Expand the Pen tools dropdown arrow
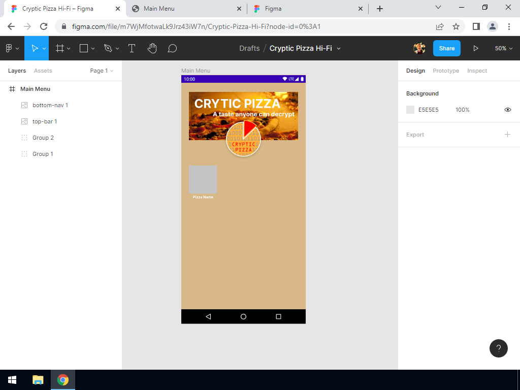Viewport: 520px width, 390px height. [x=117, y=49]
